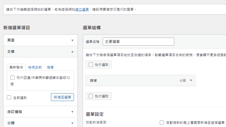Click the 新增選單項目 heading

(x=16, y=28)
